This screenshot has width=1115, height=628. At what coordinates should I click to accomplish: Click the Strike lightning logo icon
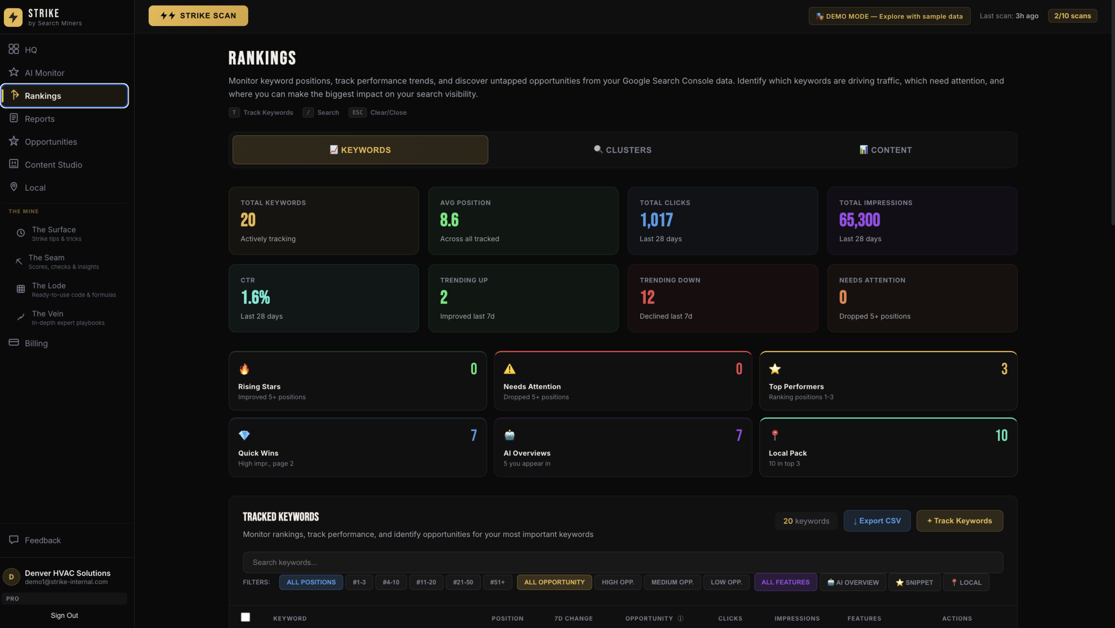coord(13,17)
